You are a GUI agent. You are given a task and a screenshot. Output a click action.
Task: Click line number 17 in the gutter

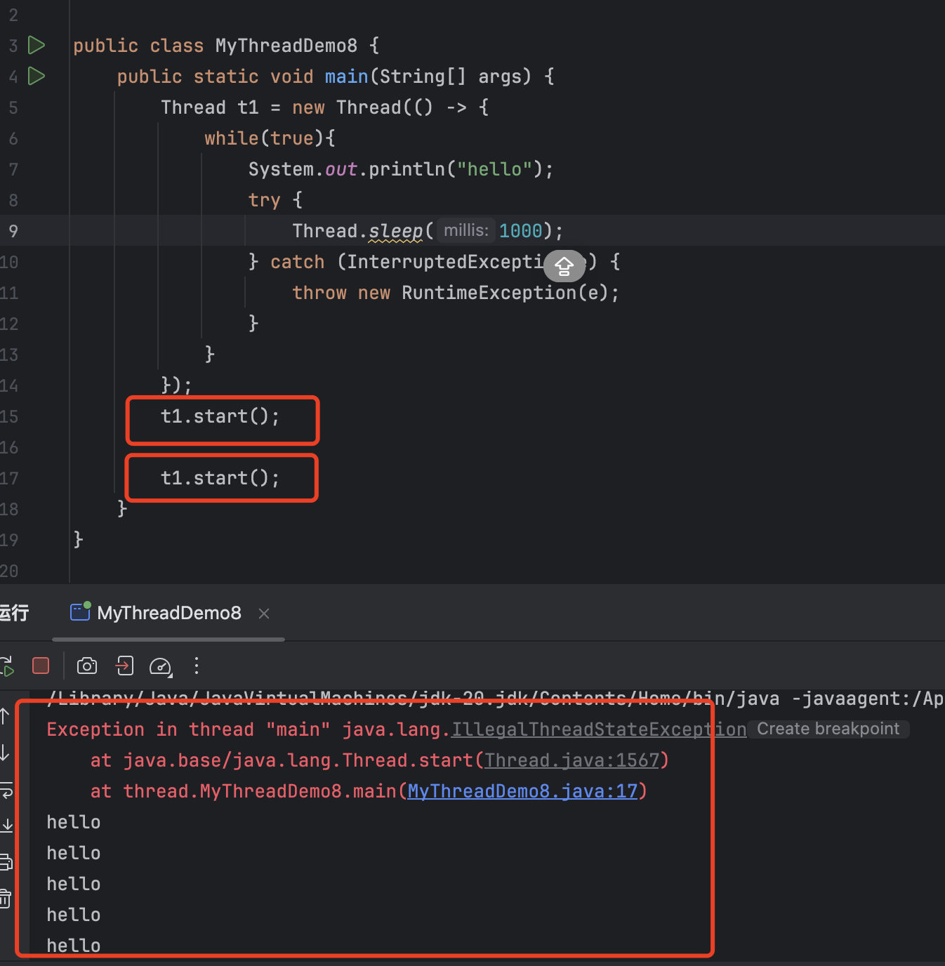pyautogui.click(x=9, y=478)
